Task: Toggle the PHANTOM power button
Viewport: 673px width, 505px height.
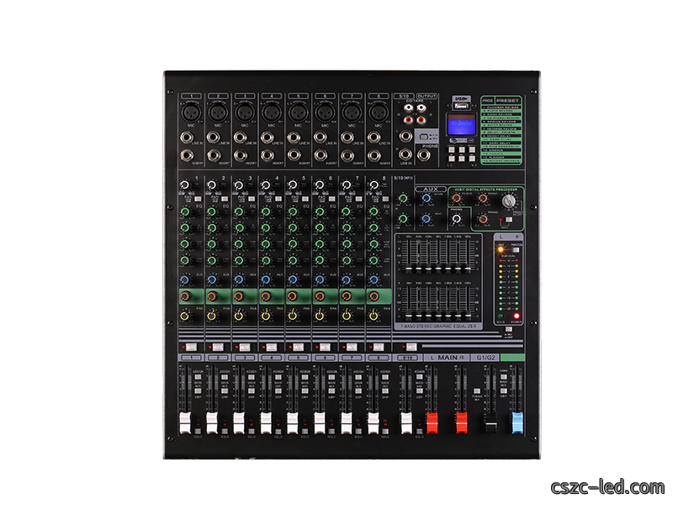Action: pyautogui.click(x=516, y=249)
